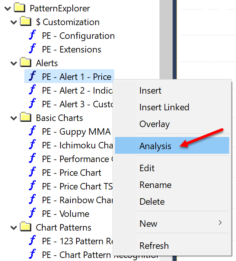Select Insert Linked in context menu
Image resolution: width=236 pixels, height=261 pixels.
click(164, 107)
